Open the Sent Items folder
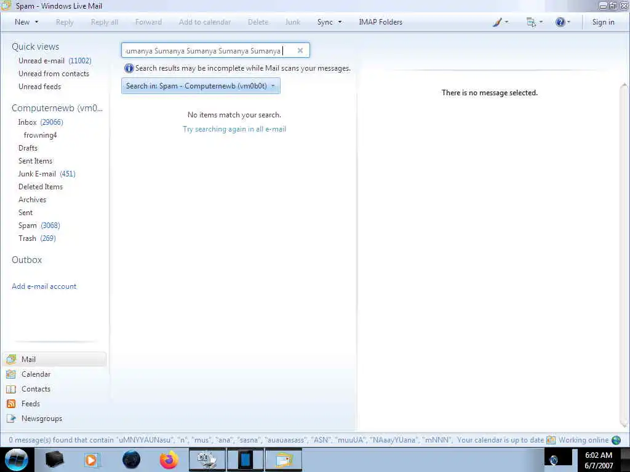630x472 pixels. pyautogui.click(x=35, y=161)
